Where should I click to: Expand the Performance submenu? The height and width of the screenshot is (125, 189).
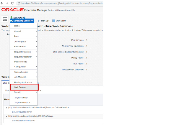tap(24, 47)
